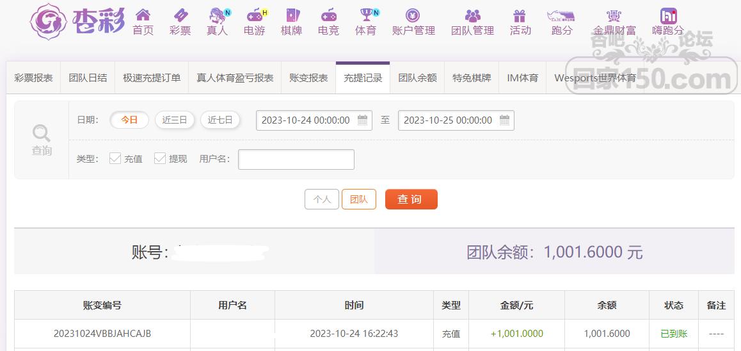Open the 真人 live casino icon
Screen dimensions: 741x351
[218, 15]
